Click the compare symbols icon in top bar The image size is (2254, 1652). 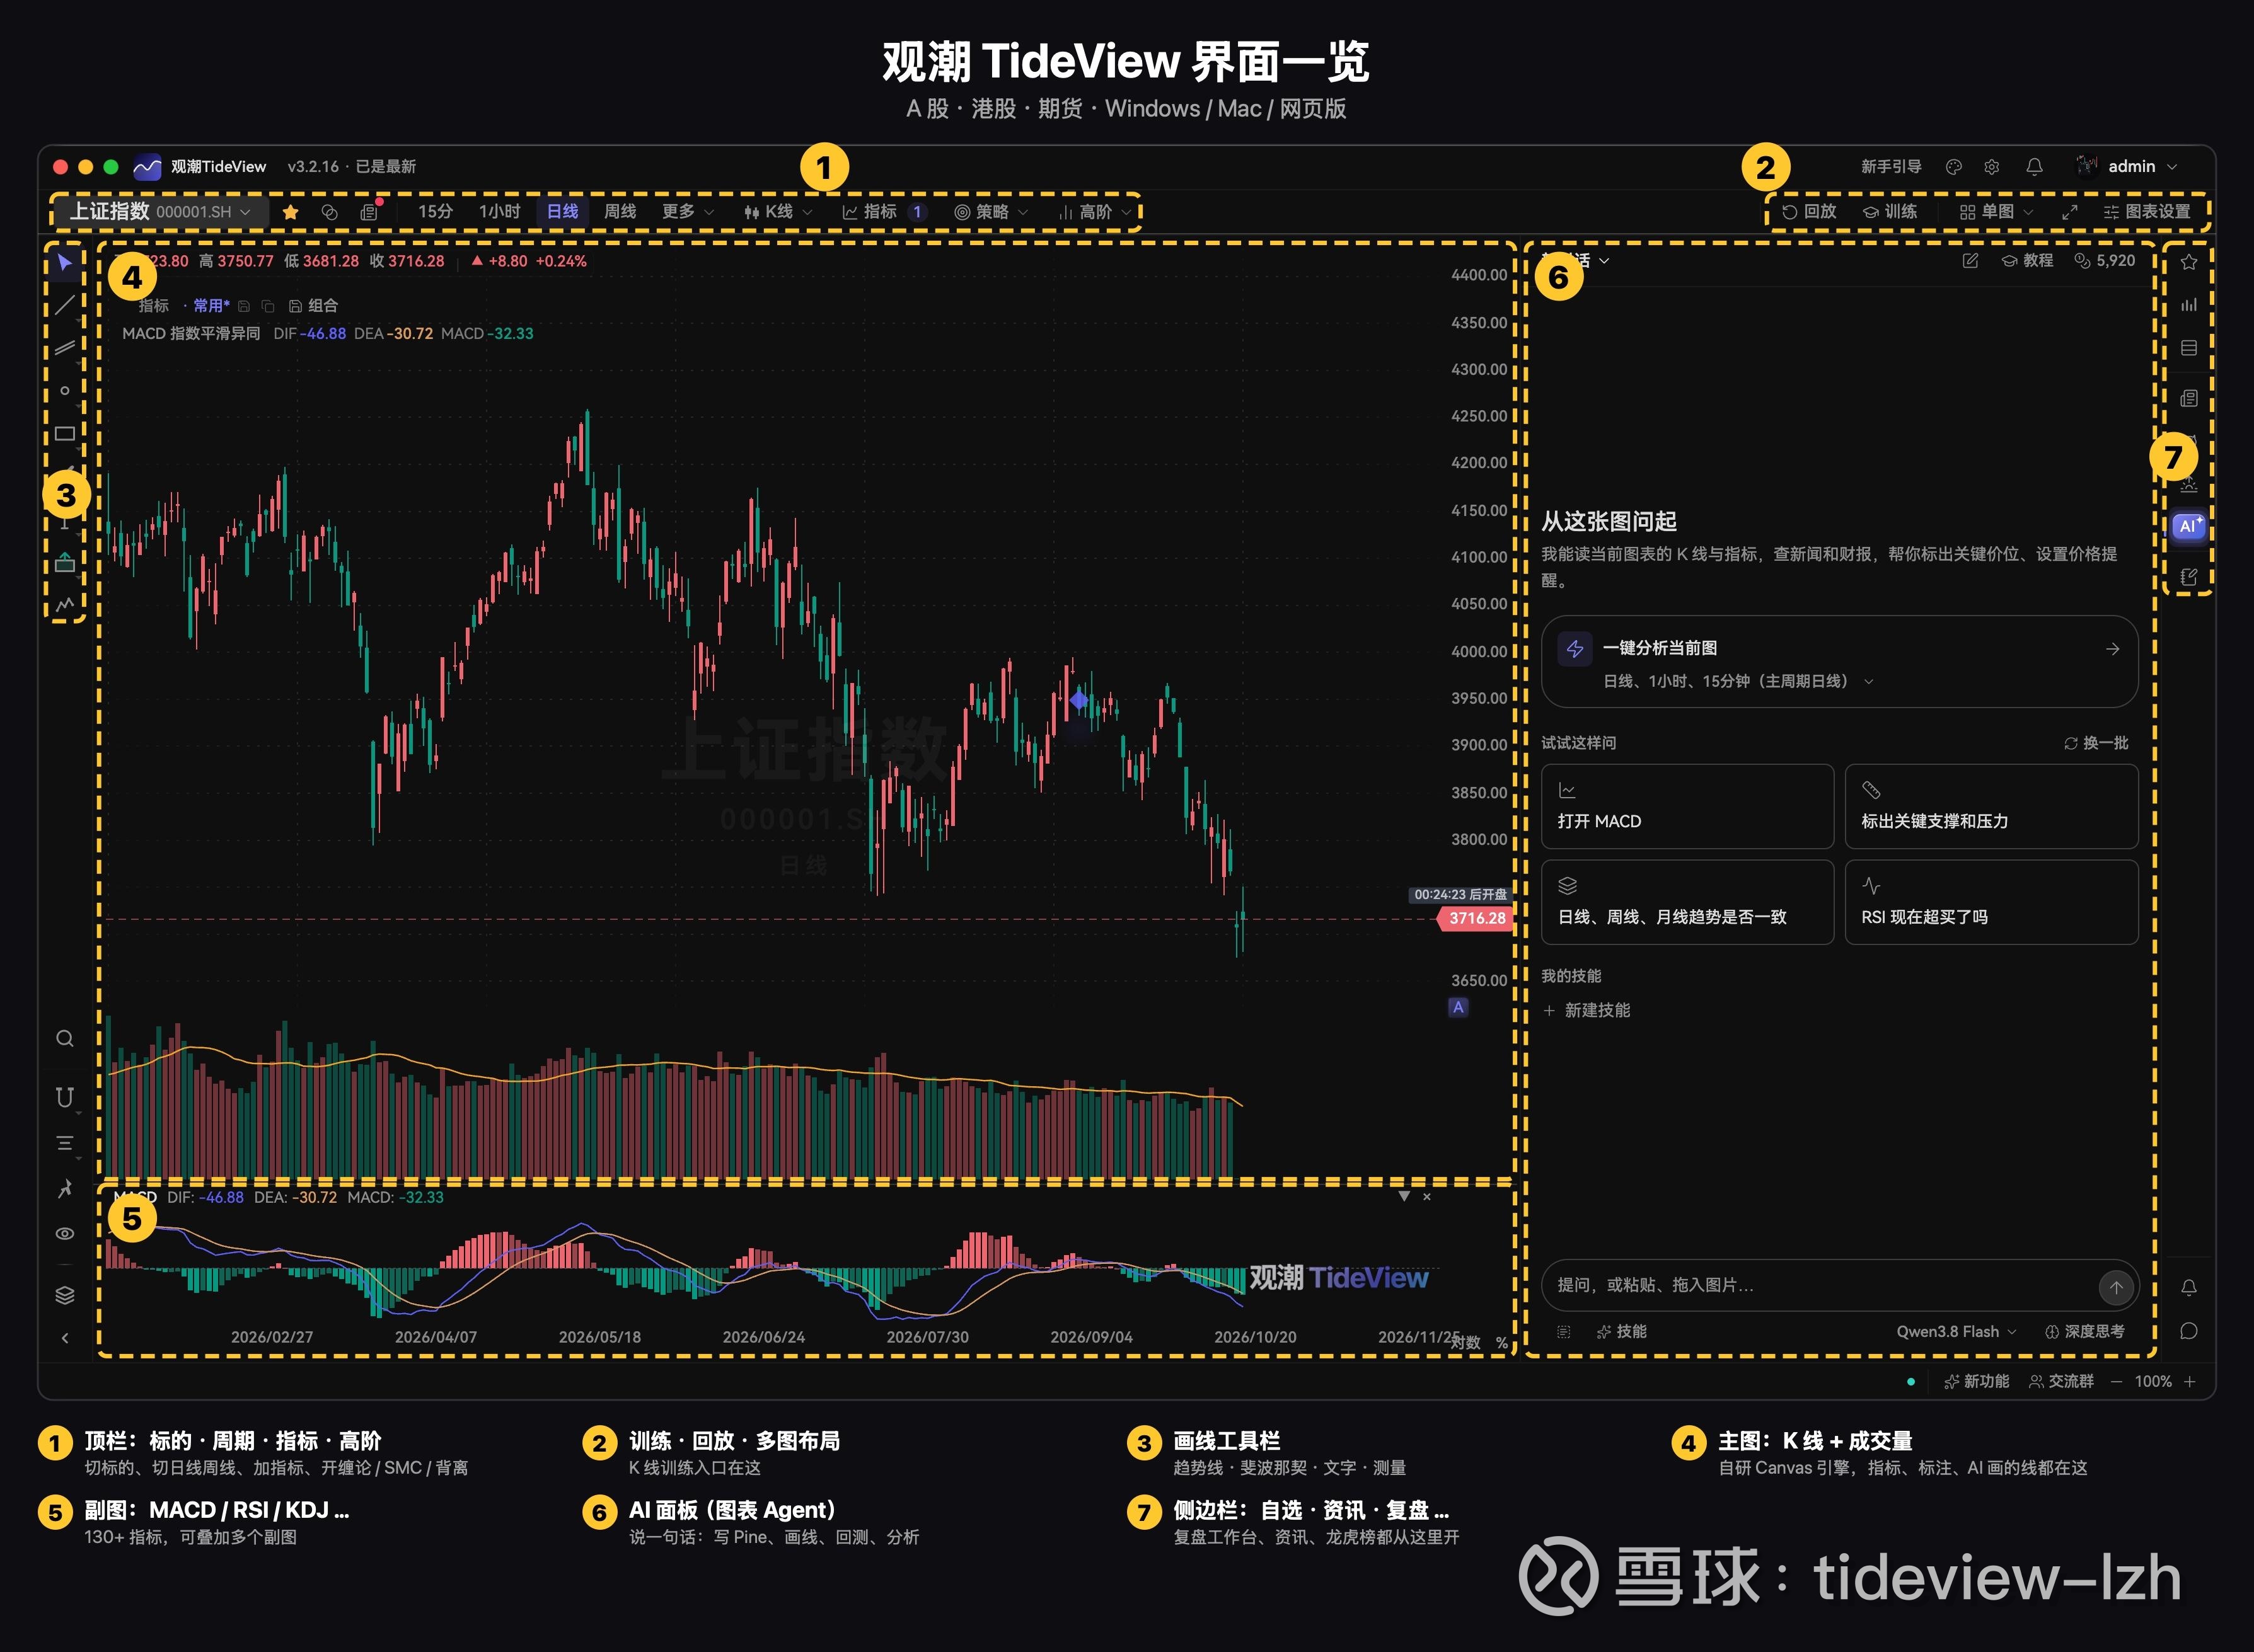point(329,211)
